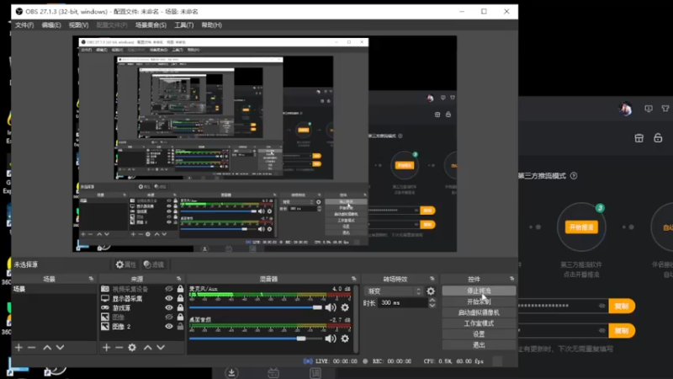Show 视频采集设备 source via eye icon

coord(169,289)
